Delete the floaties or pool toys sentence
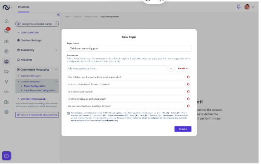Viewport: 261px width, 164px height. click(x=188, y=106)
